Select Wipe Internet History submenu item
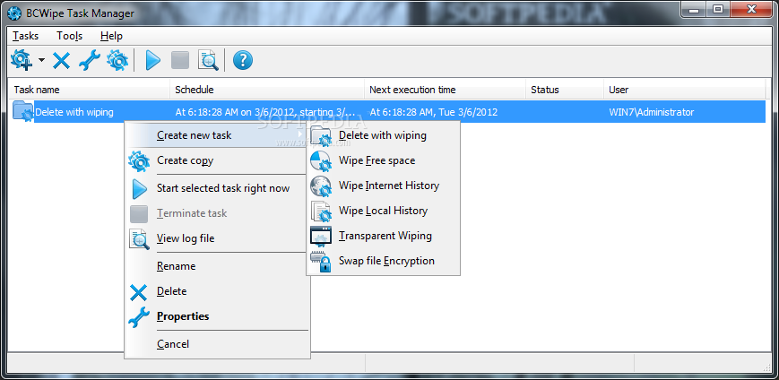This screenshot has height=380, width=779. 383,186
